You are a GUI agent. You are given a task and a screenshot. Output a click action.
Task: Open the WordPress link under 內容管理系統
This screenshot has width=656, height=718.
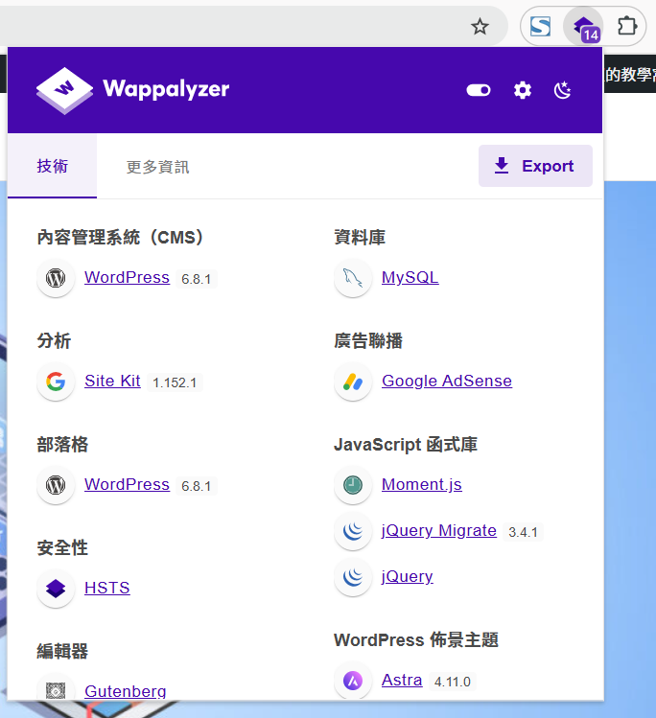coord(127,277)
